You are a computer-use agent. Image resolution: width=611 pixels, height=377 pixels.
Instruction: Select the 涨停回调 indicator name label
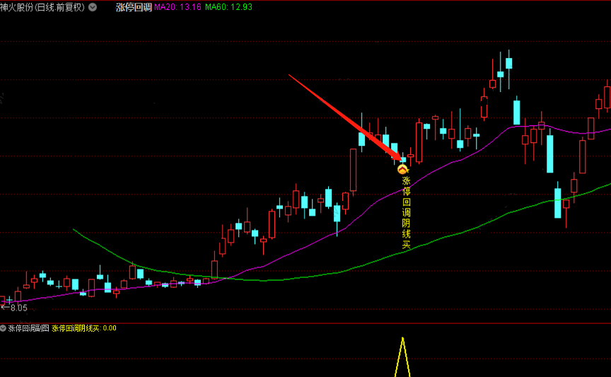pyautogui.click(x=134, y=7)
